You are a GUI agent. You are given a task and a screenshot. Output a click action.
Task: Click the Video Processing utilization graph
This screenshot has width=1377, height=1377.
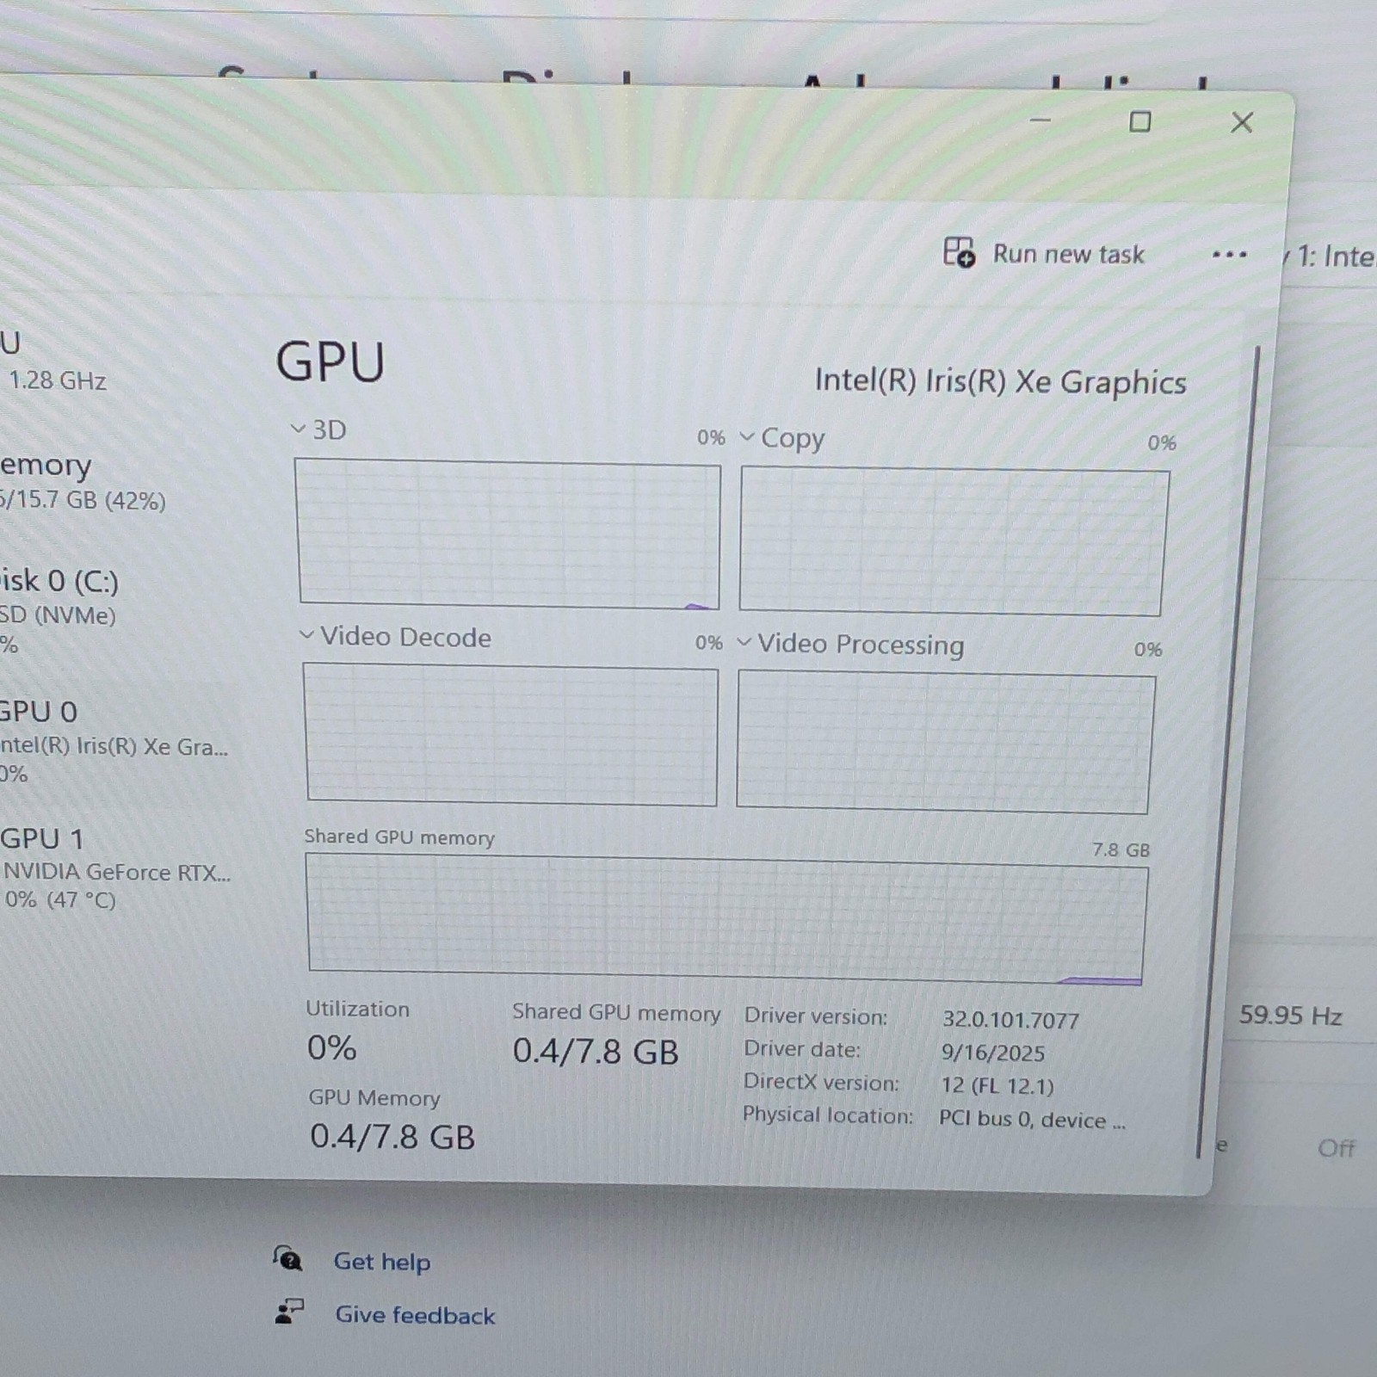pyautogui.click(x=946, y=744)
